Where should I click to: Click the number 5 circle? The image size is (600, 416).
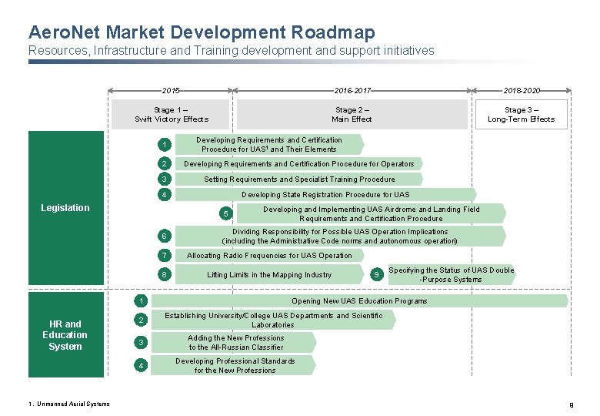click(x=226, y=213)
